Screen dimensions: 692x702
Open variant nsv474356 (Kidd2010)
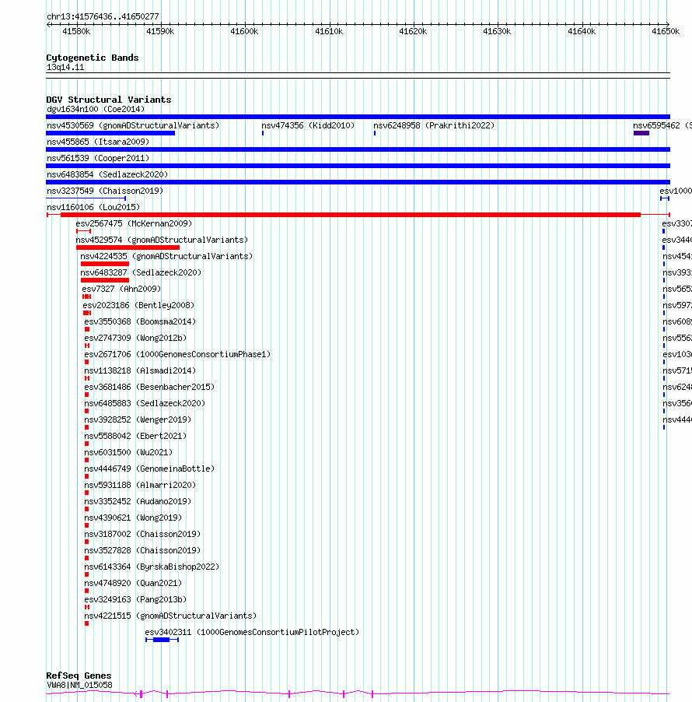(x=308, y=125)
